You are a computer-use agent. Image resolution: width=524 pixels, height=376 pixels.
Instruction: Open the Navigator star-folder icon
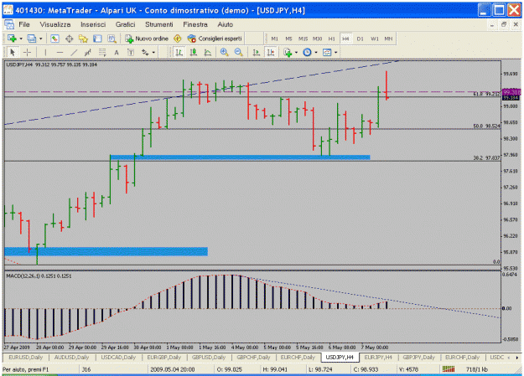tap(83, 39)
